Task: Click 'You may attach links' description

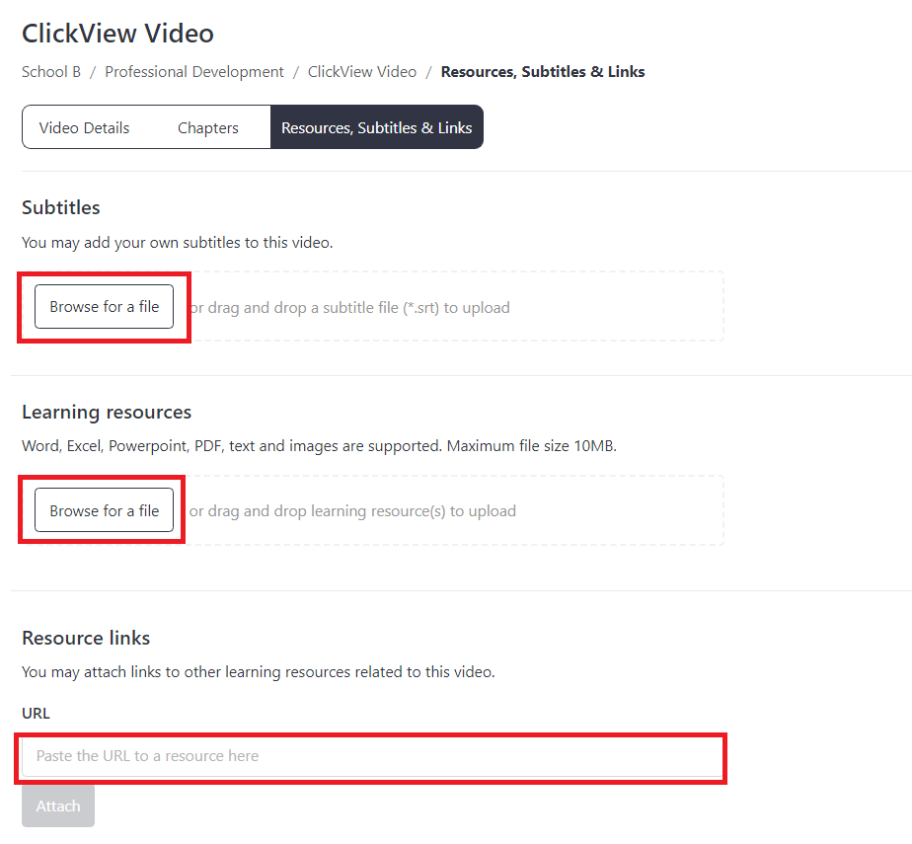Action: (259, 672)
